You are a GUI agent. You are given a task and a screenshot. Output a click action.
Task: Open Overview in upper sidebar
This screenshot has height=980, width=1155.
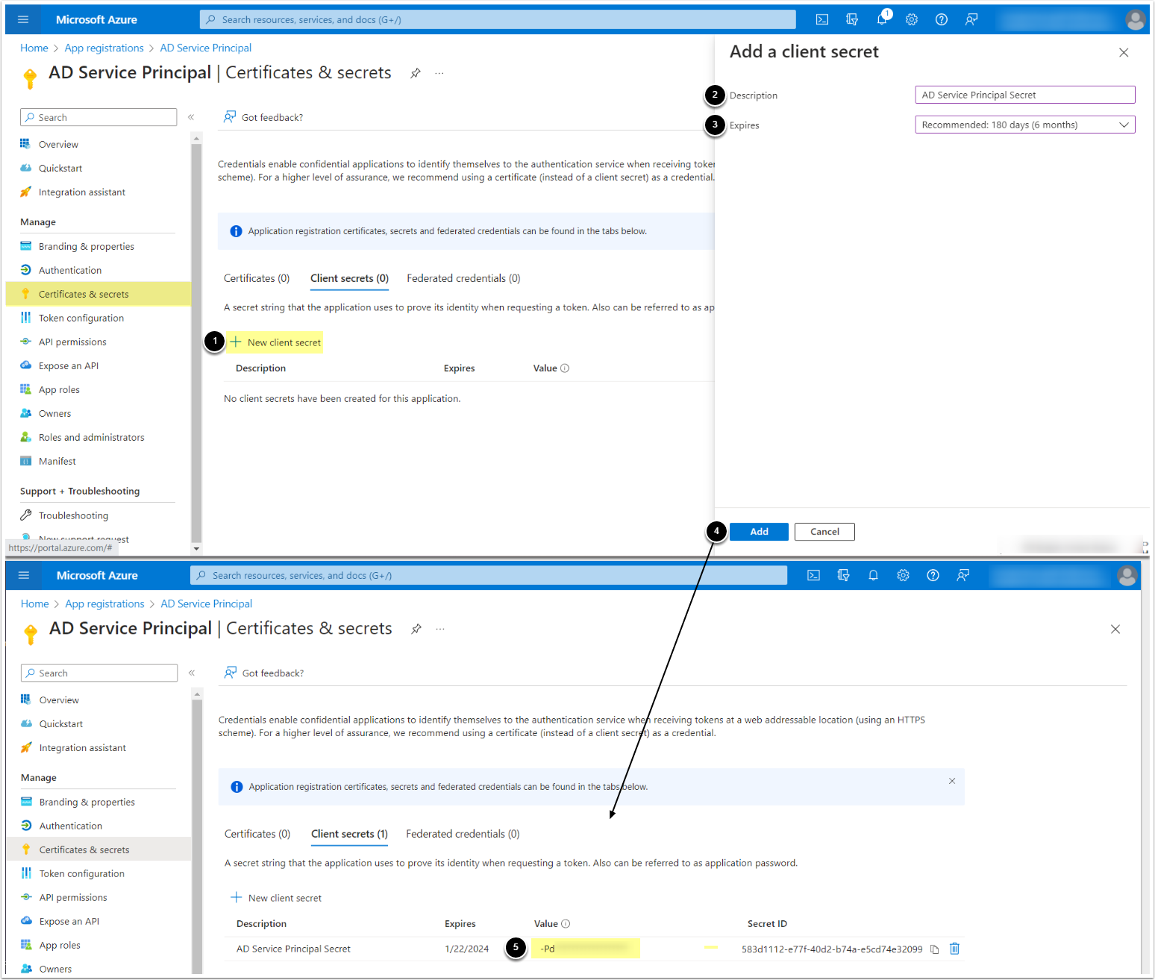(58, 145)
